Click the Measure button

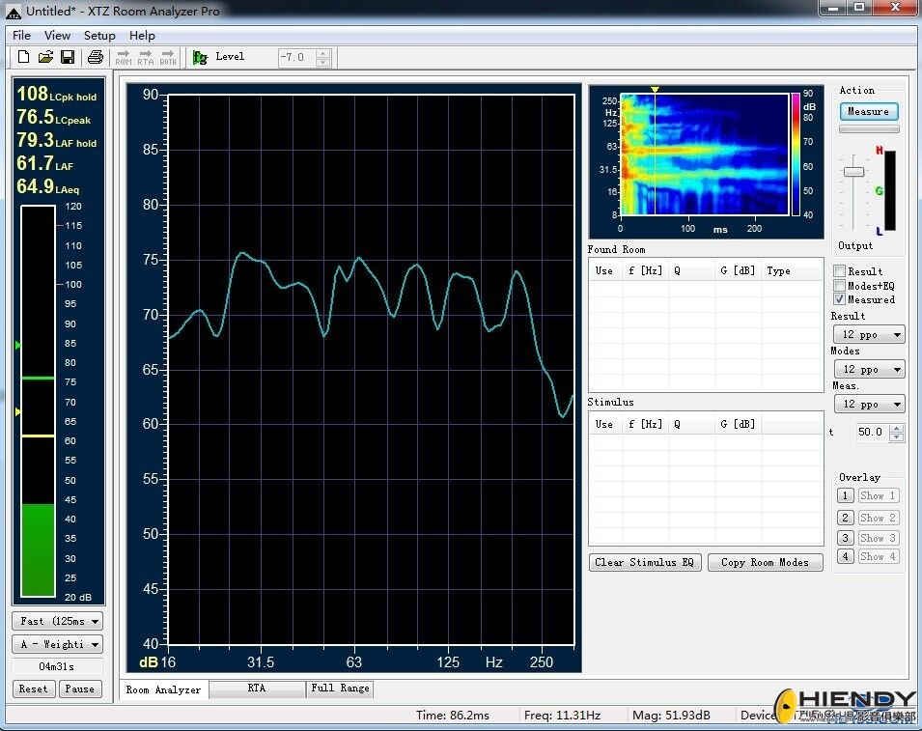click(869, 111)
